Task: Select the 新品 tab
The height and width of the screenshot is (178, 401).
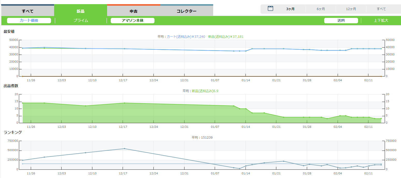Action: coord(80,11)
